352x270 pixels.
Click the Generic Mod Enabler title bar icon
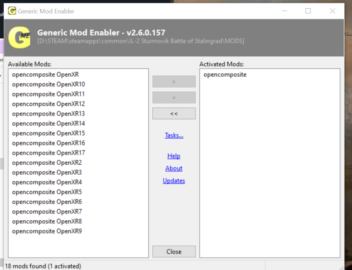[x=12, y=11]
